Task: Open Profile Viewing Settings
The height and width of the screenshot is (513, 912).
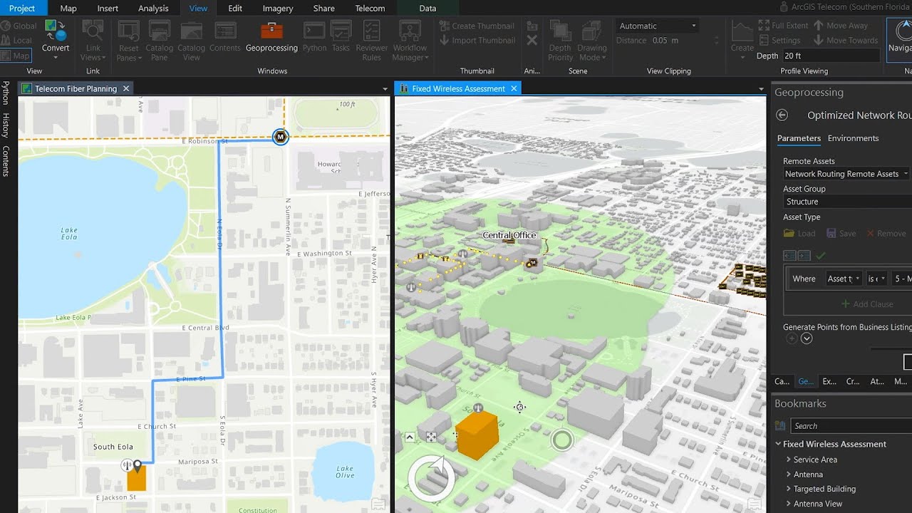Action: pos(780,41)
